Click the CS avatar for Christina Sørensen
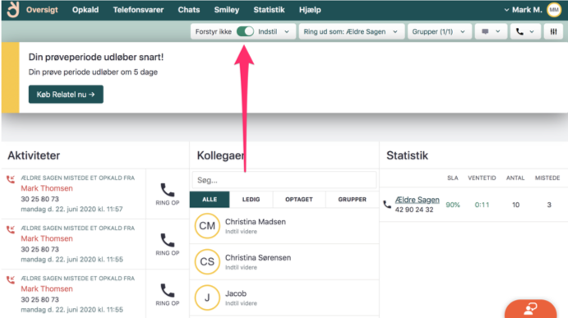The width and height of the screenshot is (568, 318). pos(207,261)
